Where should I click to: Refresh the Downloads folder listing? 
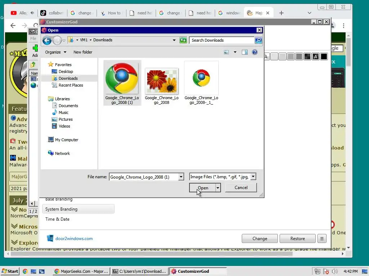click(183, 40)
